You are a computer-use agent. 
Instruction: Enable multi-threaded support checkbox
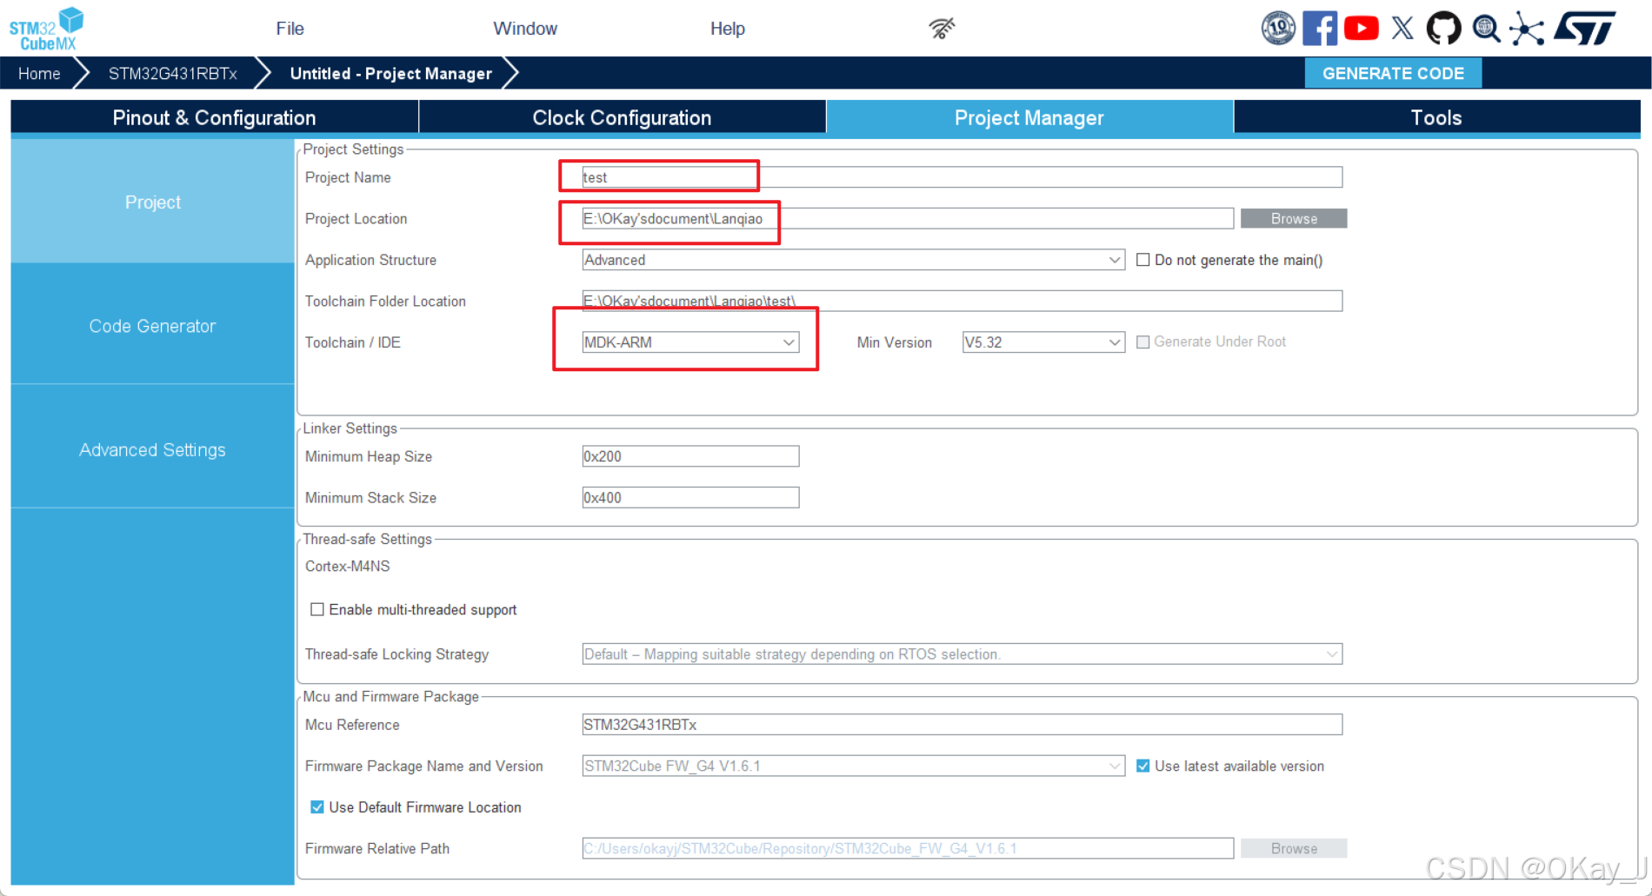[x=317, y=609]
